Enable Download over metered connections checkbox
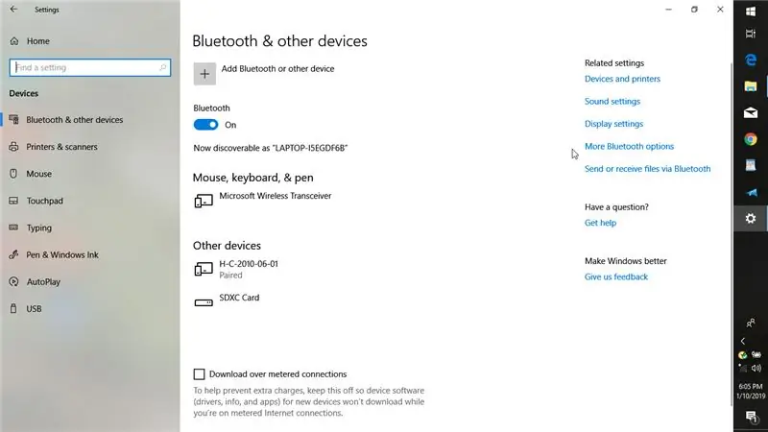This screenshot has width=768, height=432. click(199, 374)
